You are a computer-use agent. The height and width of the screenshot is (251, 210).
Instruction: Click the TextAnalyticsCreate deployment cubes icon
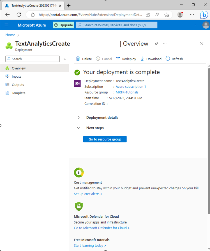coord(9,46)
